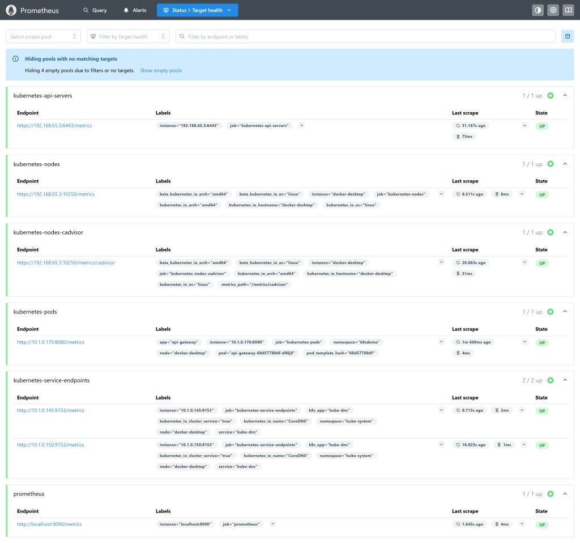This screenshot has height=543, width=580.
Task: Expand labels chevron for 10.1.0.145:9153 row
Action: [x=441, y=410]
